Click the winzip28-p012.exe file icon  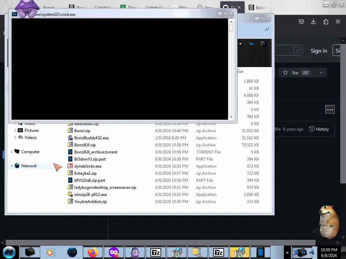pyautogui.click(x=70, y=195)
